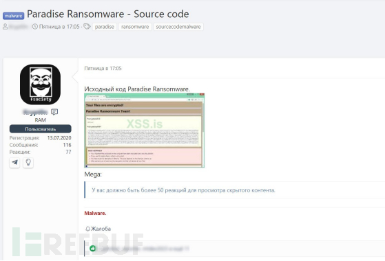385x261 pixels.
Task: Click the lightbulb icon under user stats
Action: (28, 163)
